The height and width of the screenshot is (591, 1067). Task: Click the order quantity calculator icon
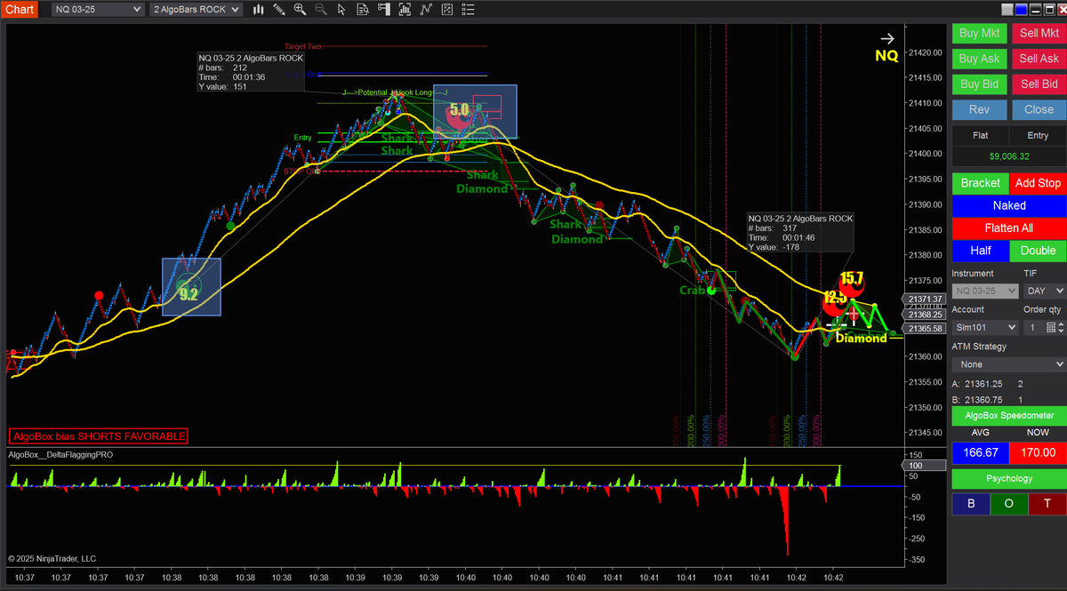(1050, 328)
